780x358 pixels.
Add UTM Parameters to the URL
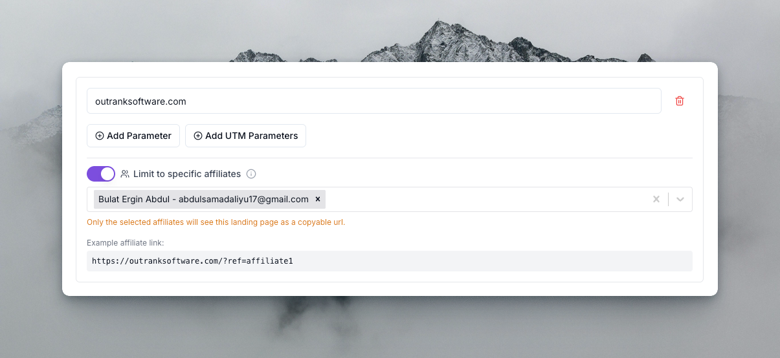245,136
